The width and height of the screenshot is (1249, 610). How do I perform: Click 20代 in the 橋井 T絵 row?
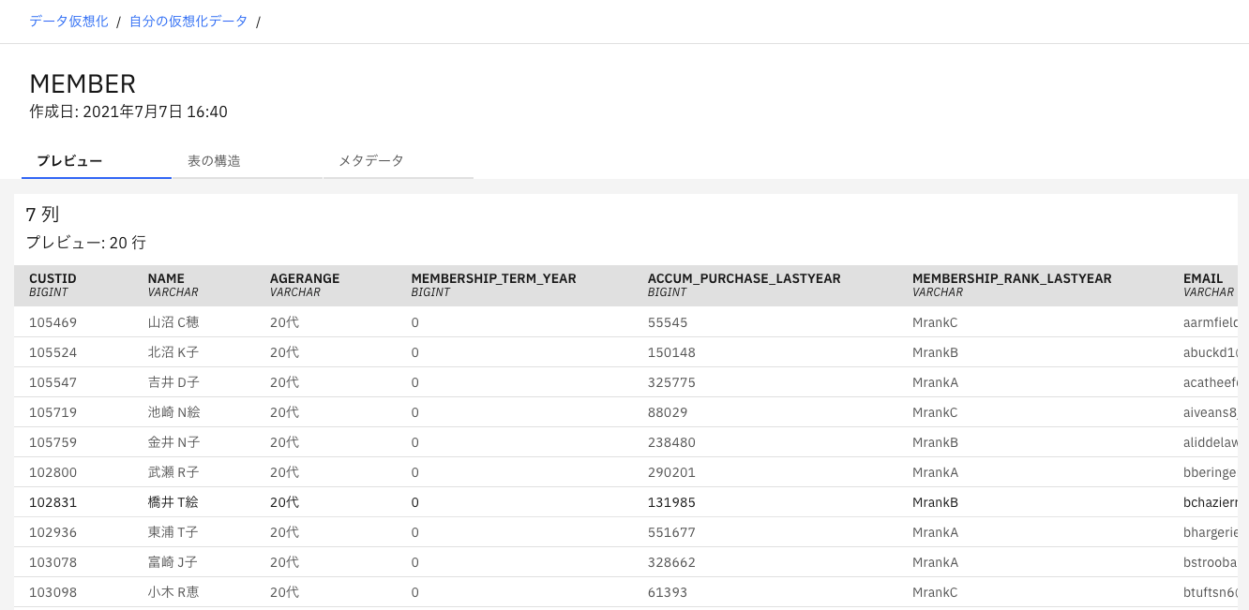pos(284,502)
